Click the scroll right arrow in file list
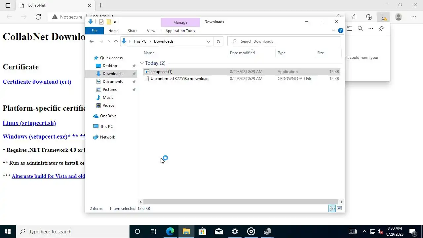 [341, 202]
